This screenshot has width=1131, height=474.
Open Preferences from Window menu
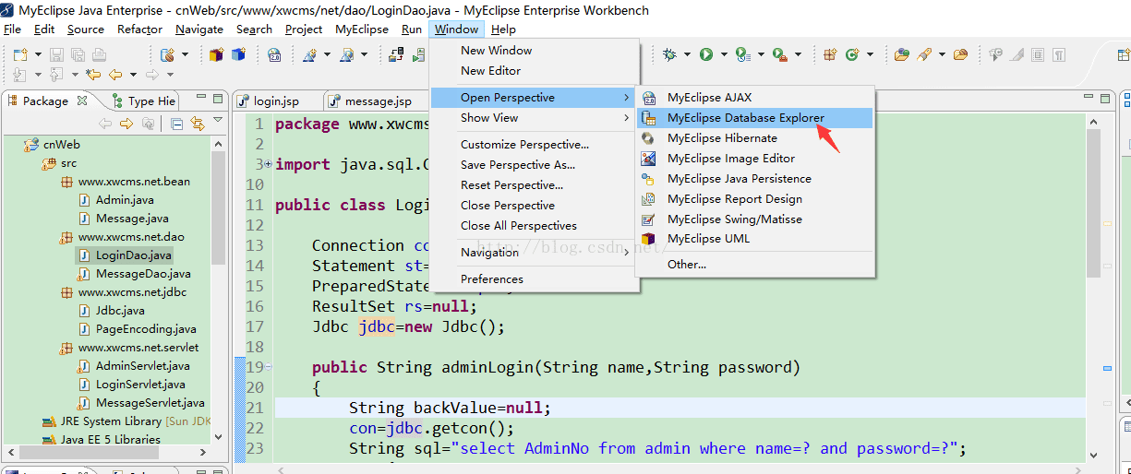click(x=491, y=279)
